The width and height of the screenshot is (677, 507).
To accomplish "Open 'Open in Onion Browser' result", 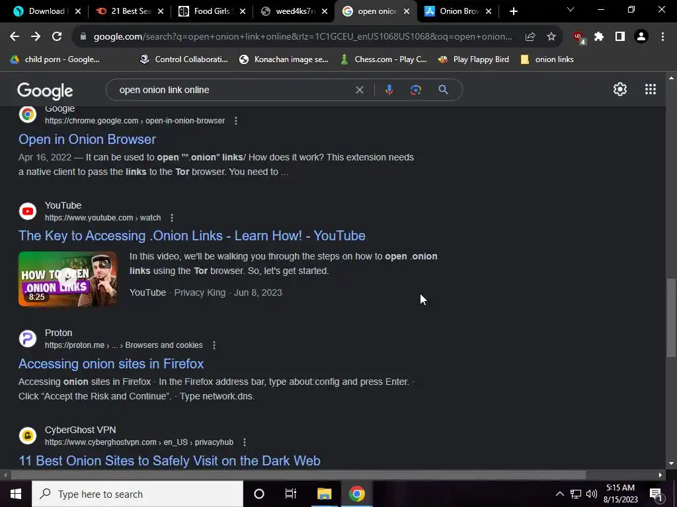I will coord(87,139).
